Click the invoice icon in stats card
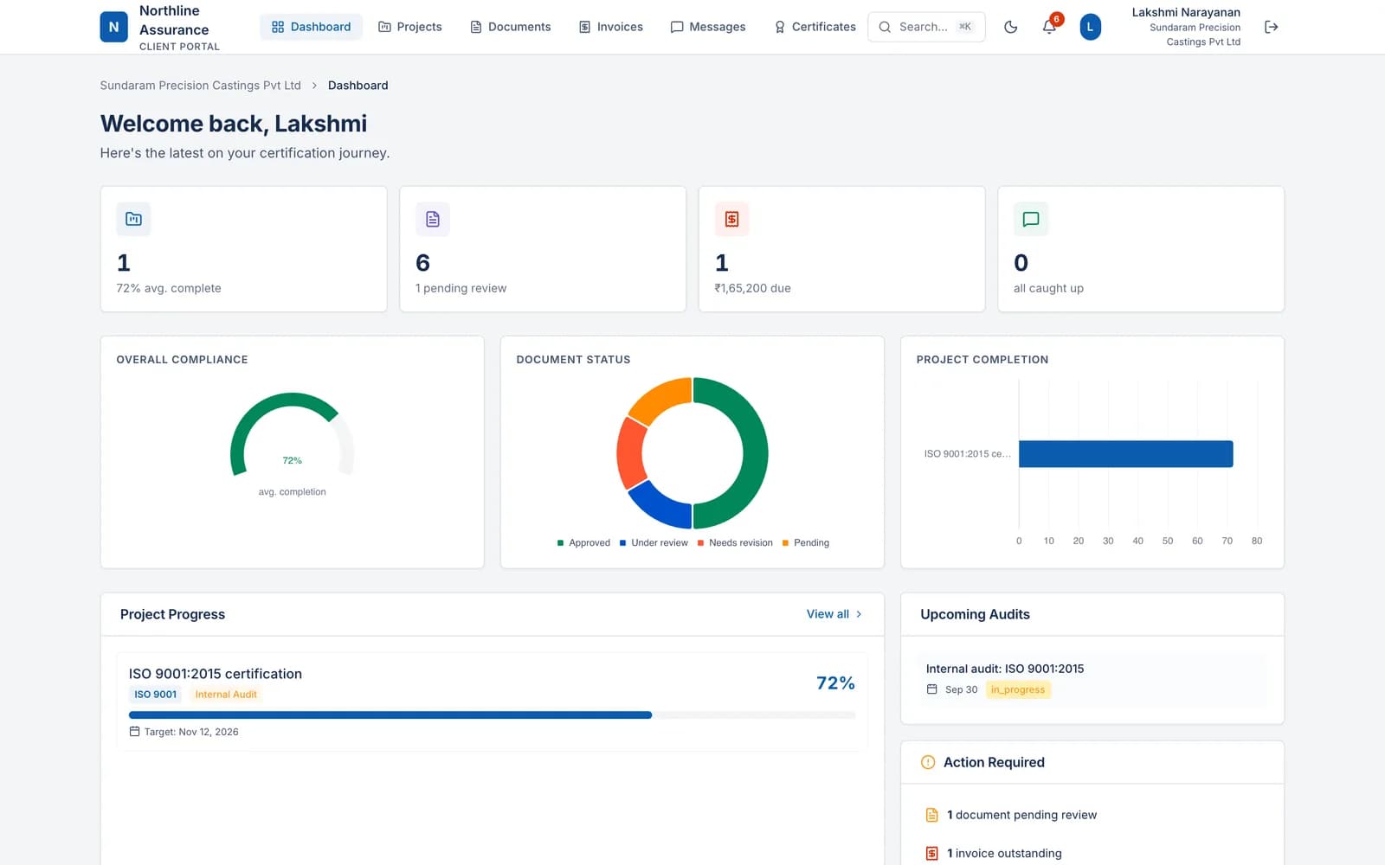Image resolution: width=1385 pixels, height=865 pixels. 731,219
